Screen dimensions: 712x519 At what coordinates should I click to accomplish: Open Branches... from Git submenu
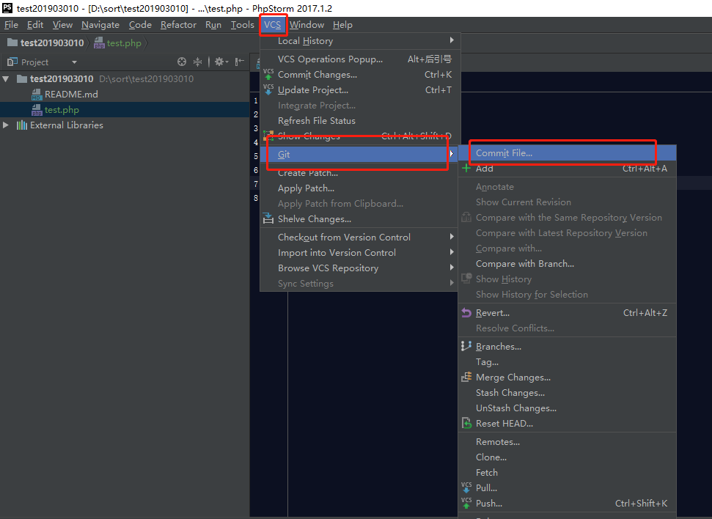[567, 347]
